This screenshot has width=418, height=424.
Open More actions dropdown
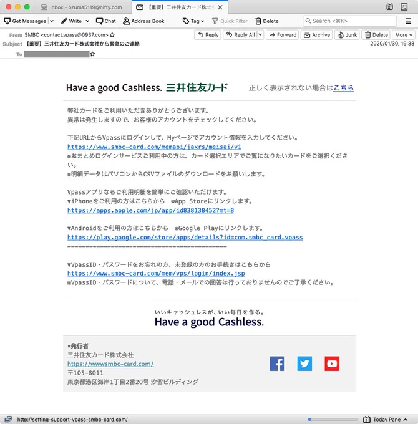404,35
